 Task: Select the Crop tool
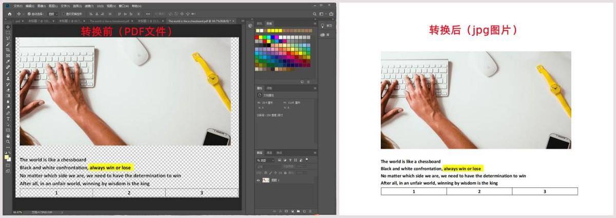8,50
